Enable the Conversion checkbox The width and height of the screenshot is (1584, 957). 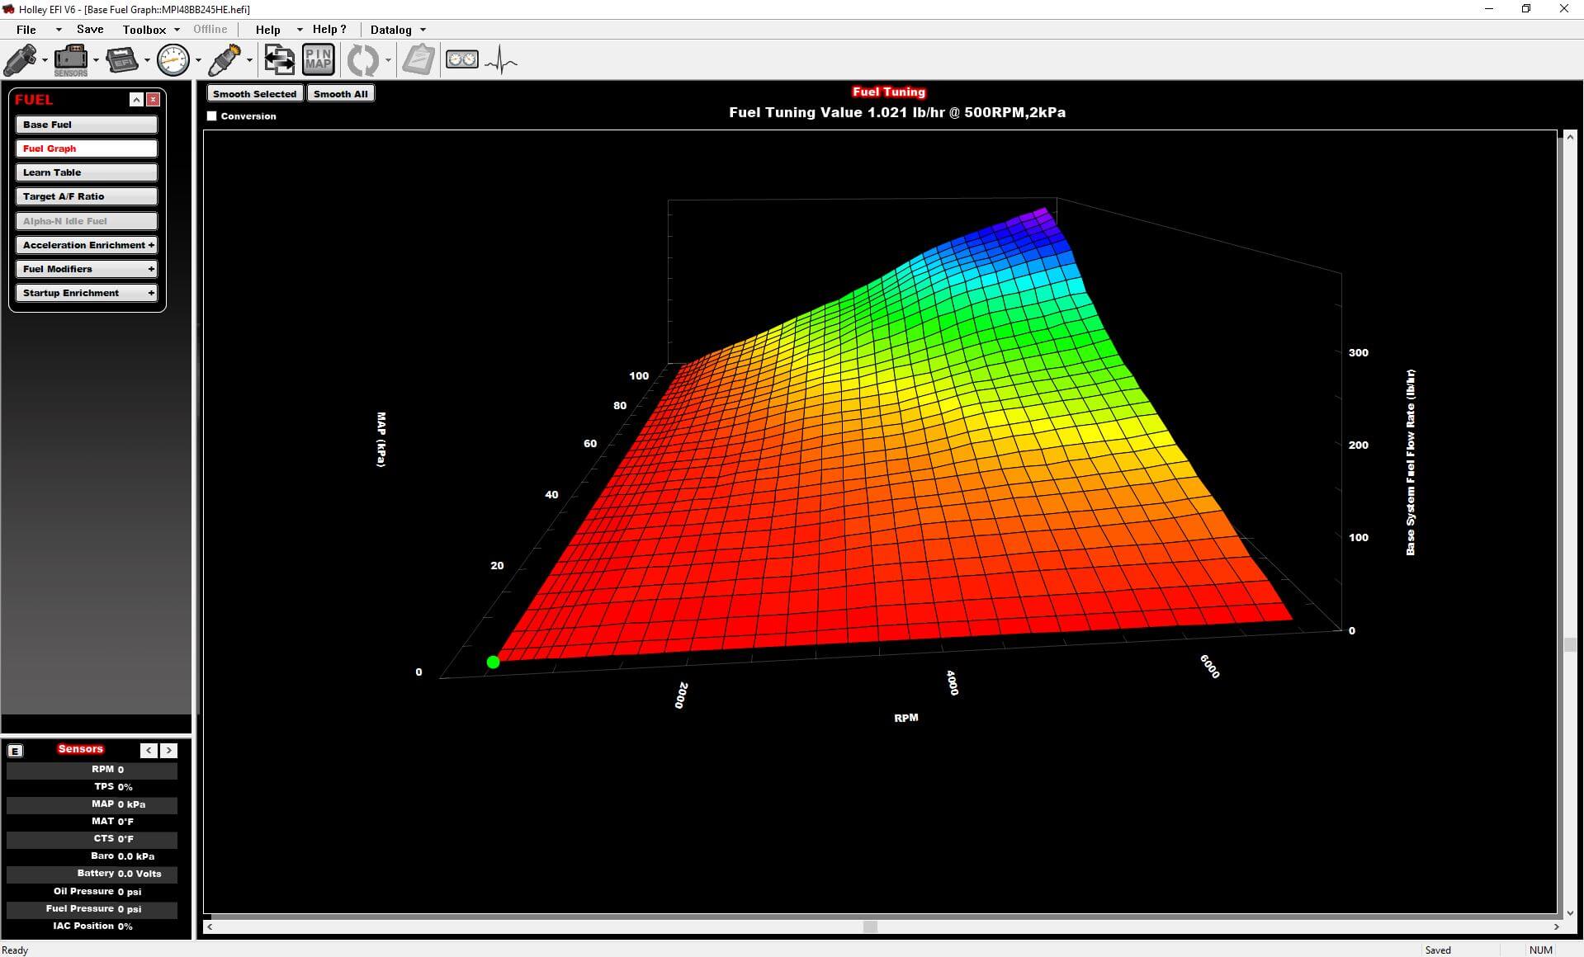click(212, 116)
